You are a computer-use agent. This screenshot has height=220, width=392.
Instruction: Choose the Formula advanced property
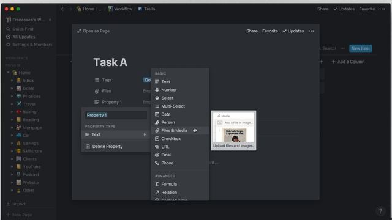(x=180, y=184)
